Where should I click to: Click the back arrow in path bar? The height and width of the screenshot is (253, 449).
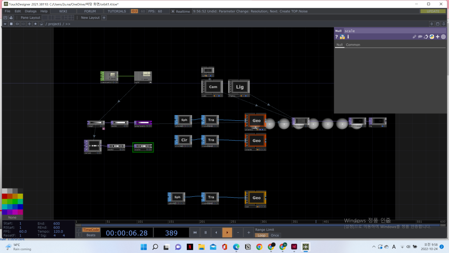point(17,24)
